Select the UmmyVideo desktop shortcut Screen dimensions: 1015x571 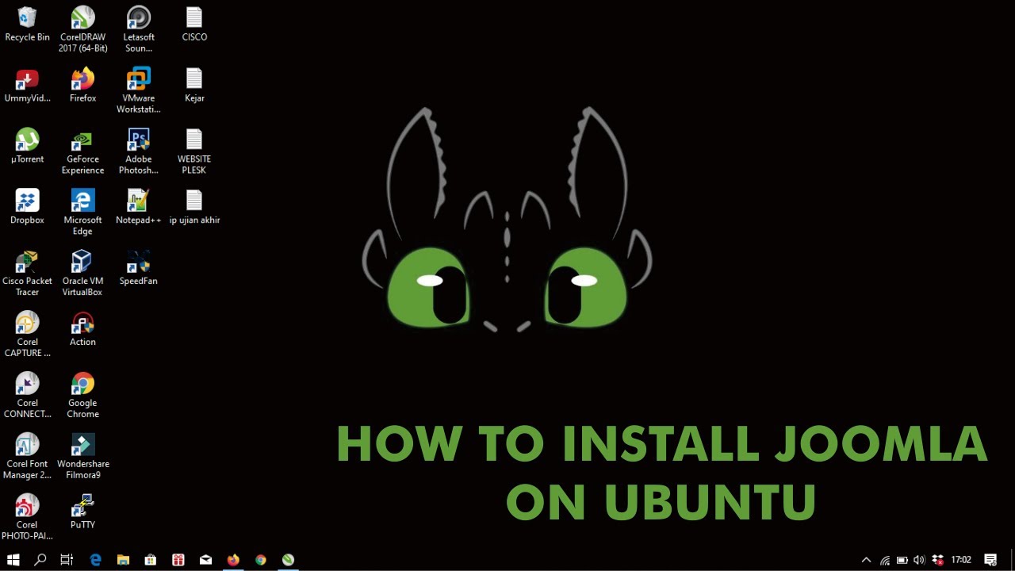[27, 85]
